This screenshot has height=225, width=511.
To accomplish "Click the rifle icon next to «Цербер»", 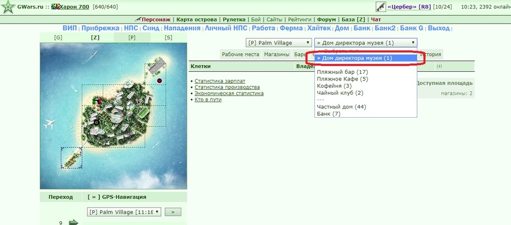I will [381, 7].
